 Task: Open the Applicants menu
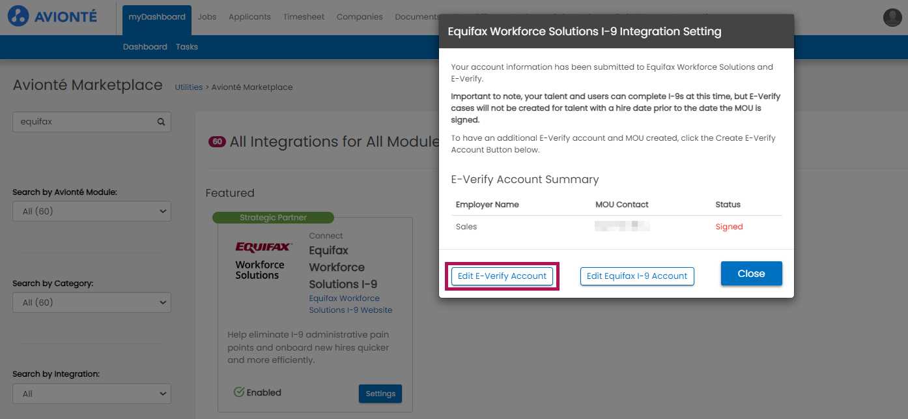(x=249, y=17)
